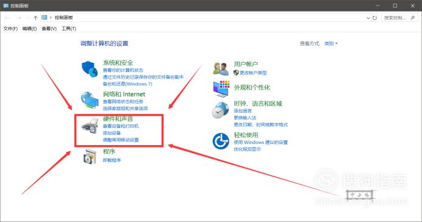Open the 用户帐户 people icon
Image resolution: width=422 pixels, height=222 pixels.
click(221, 69)
